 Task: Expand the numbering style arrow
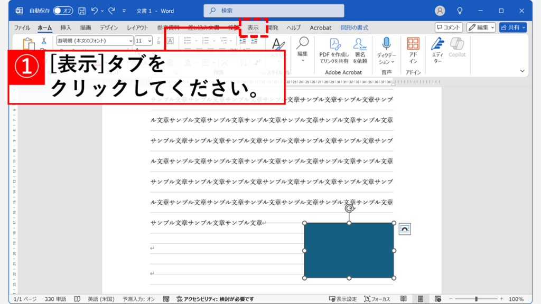click(x=214, y=41)
